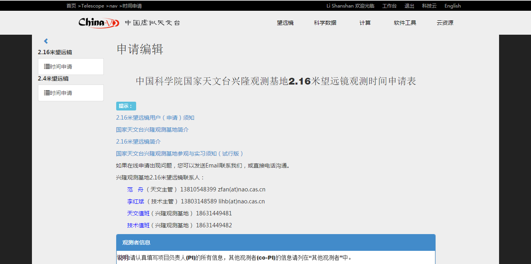Image resolution: width=531 pixels, height=264 pixels.
Task: Click the blue back chevron in sidebar
Action: [46, 41]
